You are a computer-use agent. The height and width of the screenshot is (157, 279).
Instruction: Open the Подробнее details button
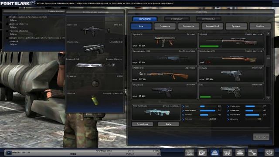(x=143, y=124)
